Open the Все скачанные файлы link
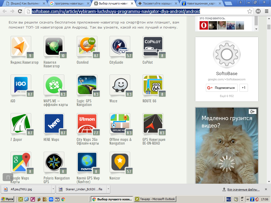 243,190
